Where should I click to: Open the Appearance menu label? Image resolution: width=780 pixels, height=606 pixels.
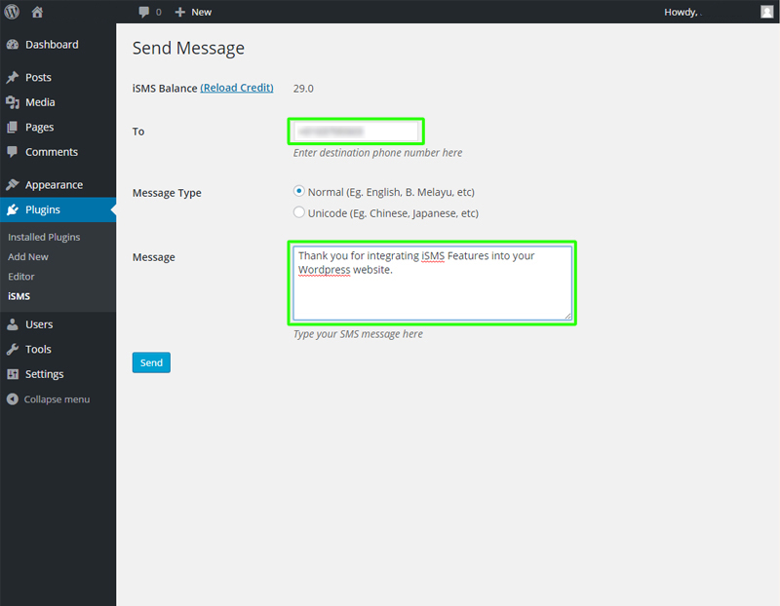pyautogui.click(x=55, y=185)
